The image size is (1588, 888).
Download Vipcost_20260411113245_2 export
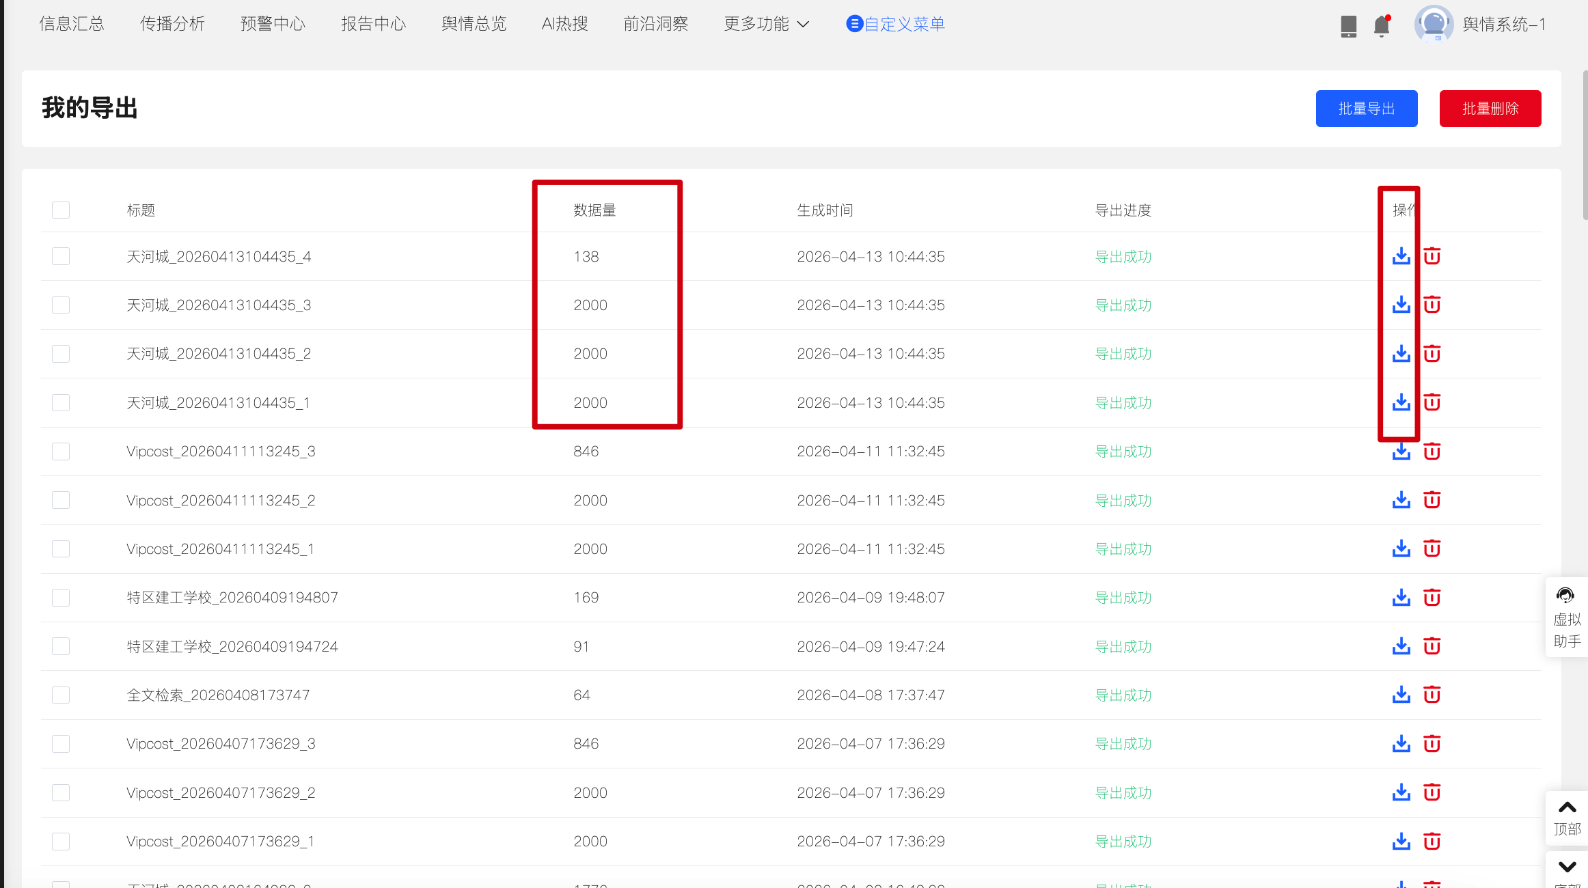1401,500
